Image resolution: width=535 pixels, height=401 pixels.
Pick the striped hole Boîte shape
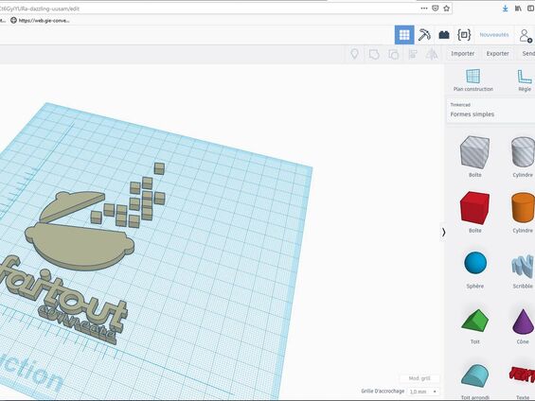474,152
